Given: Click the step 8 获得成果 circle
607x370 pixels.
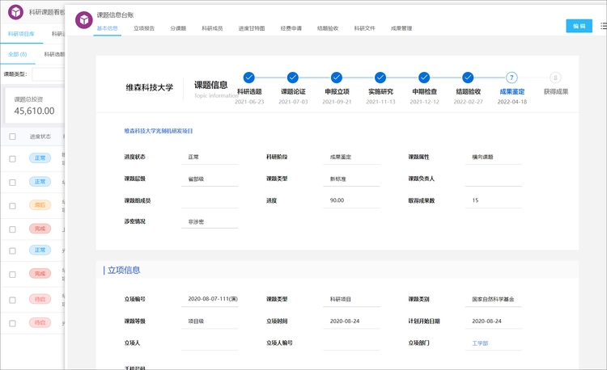Looking at the screenshot, I should 555,78.
